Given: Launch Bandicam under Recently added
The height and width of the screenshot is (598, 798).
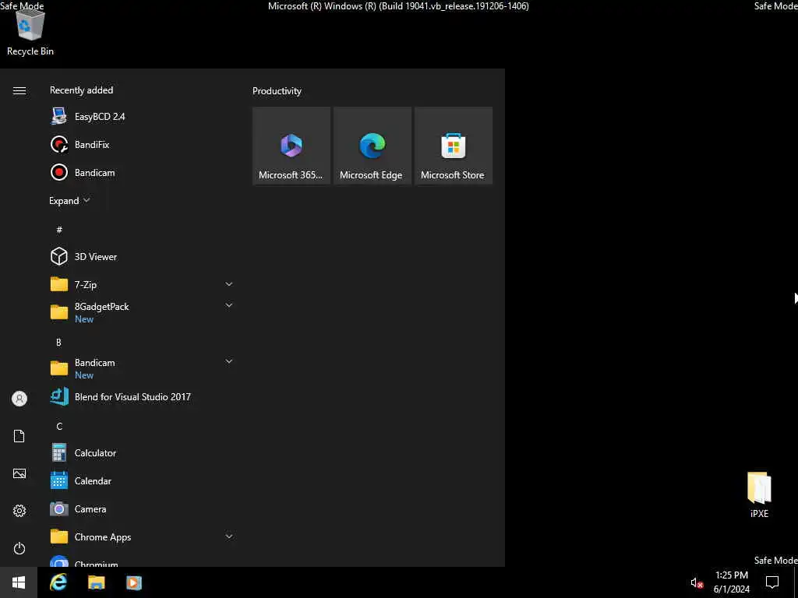Looking at the screenshot, I should pos(141,172).
